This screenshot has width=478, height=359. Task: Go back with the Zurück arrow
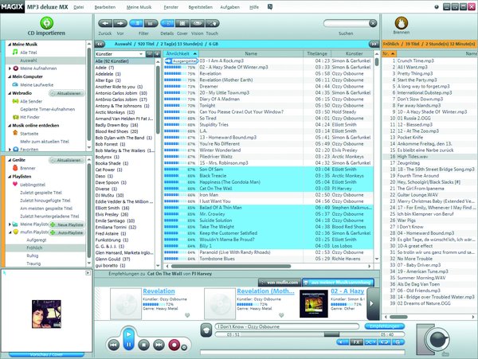[105, 23]
